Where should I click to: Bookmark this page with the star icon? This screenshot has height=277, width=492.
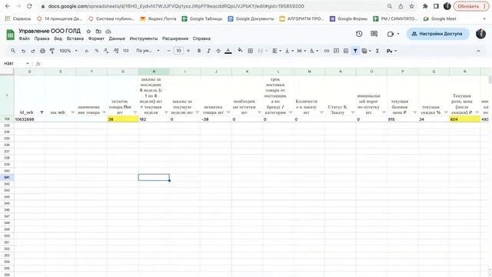[x=411, y=6]
